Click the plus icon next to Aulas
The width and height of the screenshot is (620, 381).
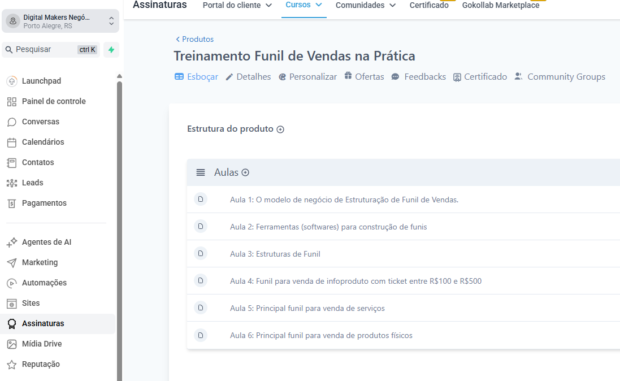[245, 172]
